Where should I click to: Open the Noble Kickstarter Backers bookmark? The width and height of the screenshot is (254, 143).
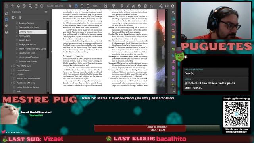point(28,87)
